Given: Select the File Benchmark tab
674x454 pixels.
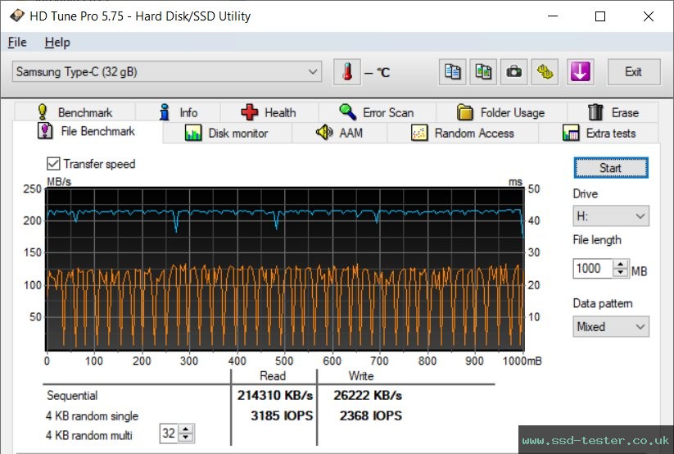Looking at the screenshot, I should 88,131.
